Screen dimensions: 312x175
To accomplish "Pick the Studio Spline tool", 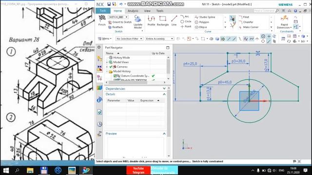I will pyautogui.click(x=205, y=17).
